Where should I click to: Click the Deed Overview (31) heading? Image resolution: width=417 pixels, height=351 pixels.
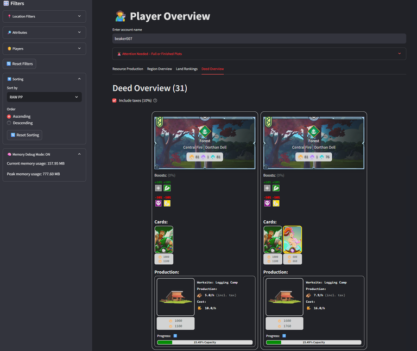click(150, 88)
